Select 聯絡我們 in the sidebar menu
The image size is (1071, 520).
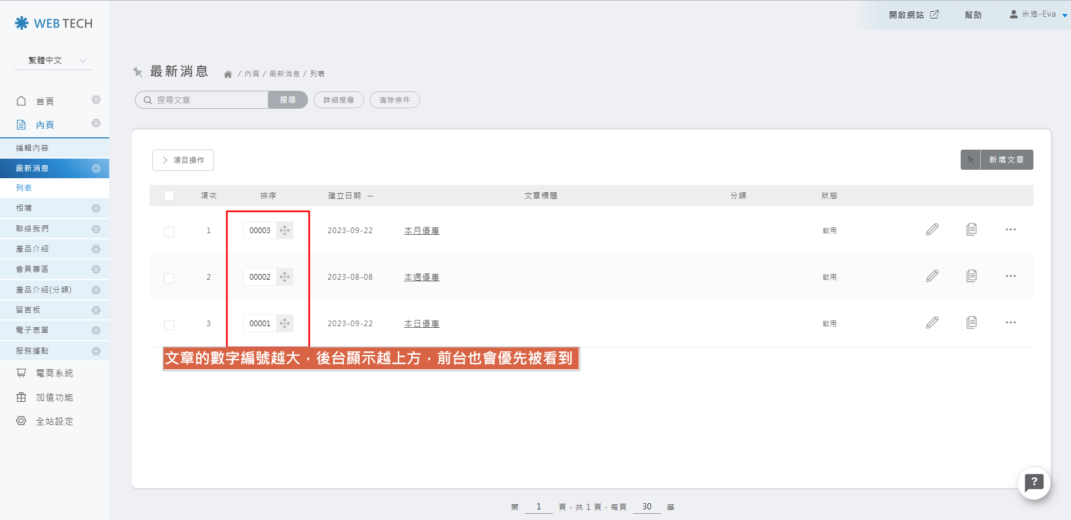32,229
